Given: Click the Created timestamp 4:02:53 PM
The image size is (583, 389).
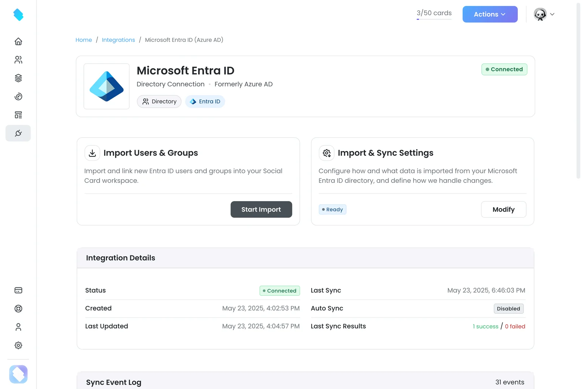Looking at the screenshot, I should 261,308.
